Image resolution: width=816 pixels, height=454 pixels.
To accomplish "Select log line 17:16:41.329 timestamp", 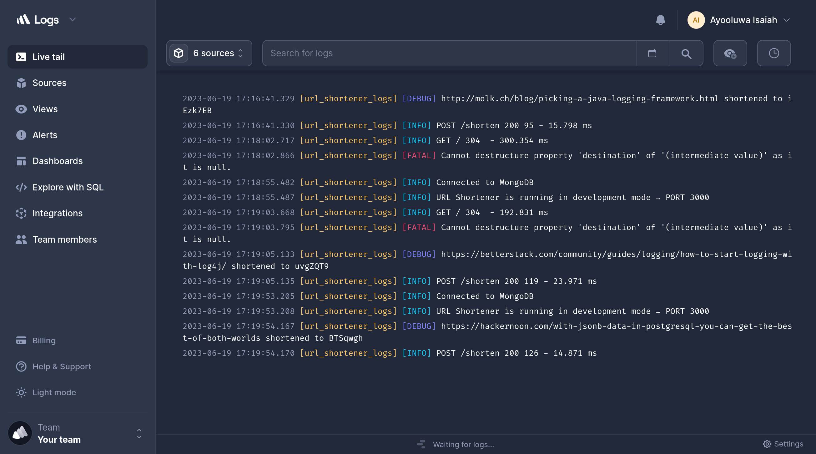I will [x=239, y=98].
